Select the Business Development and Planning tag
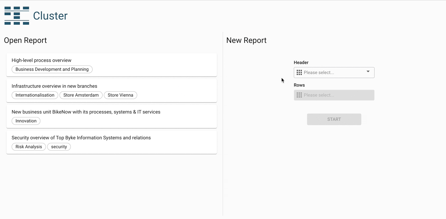 (x=52, y=69)
